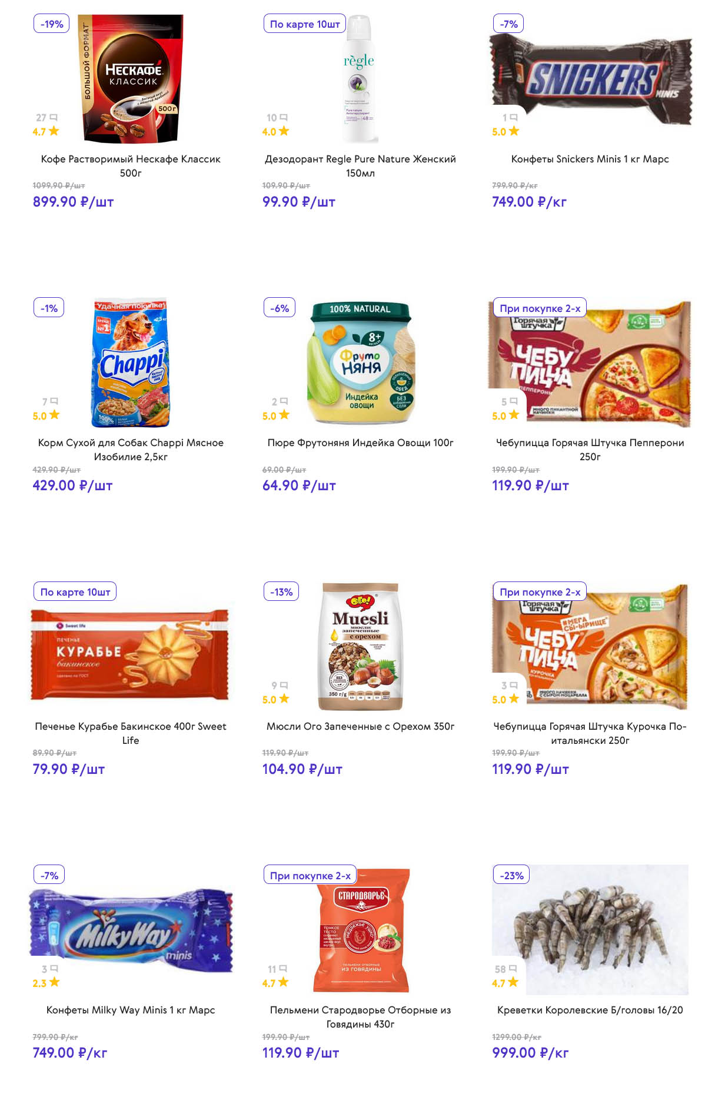Open 'Корм Сухой для Собак Chappi' title link
This screenshot has height=1097, width=705.
pos(131,450)
